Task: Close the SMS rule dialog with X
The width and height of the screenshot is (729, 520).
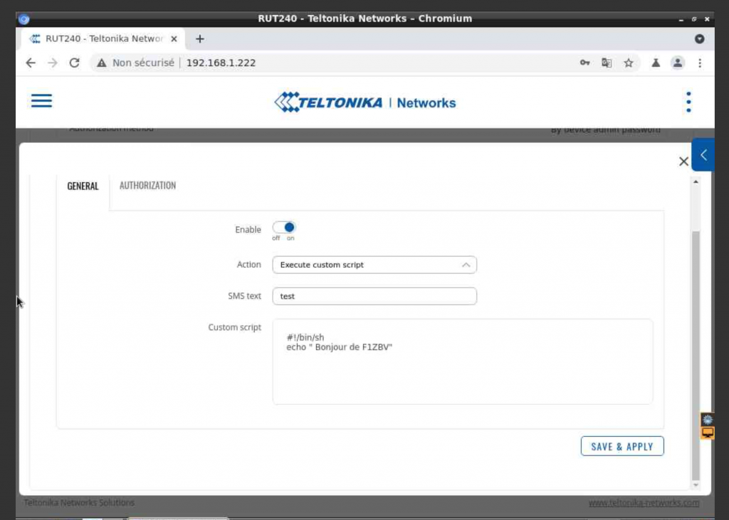Action: [683, 161]
